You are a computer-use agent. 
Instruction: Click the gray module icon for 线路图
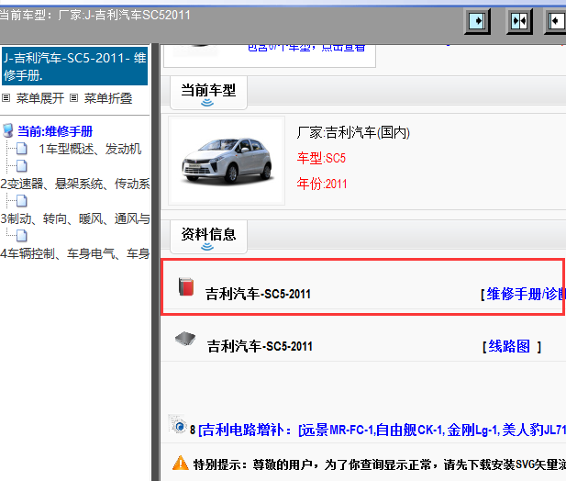tap(185, 339)
